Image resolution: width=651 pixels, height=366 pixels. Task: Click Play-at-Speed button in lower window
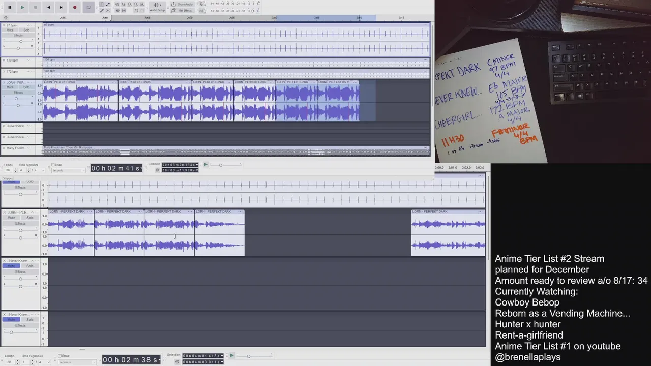[x=231, y=355]
